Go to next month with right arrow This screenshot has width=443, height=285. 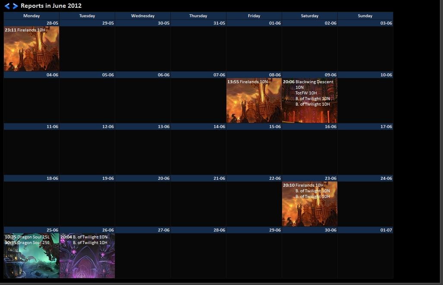[x=15, y=6]
